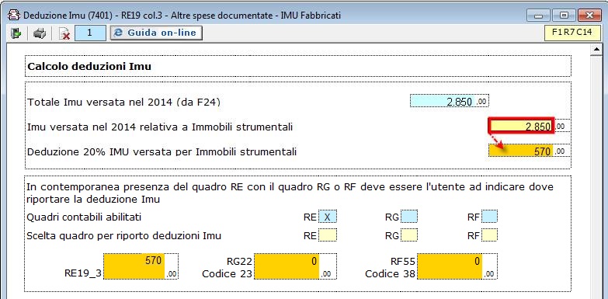This screenshot has width=608, height=299.
Task: Click the RE19_3 orange field showing 570
Action: point(134,266)
